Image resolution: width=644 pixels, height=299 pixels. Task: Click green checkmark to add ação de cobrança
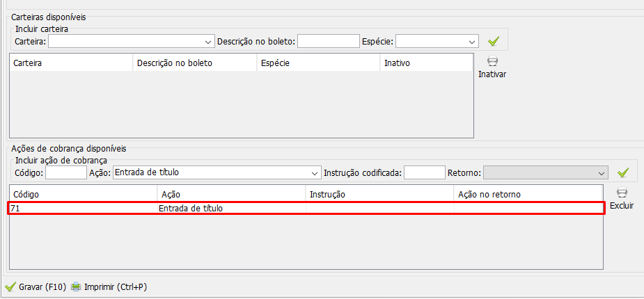[623, 172]
